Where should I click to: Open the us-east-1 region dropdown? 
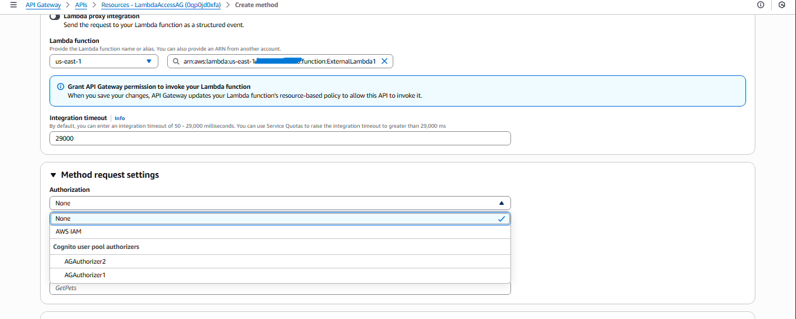point(104,61)
